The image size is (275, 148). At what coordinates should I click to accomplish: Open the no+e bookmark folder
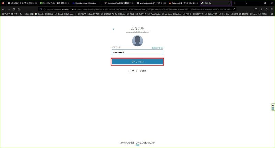point(254,14)
